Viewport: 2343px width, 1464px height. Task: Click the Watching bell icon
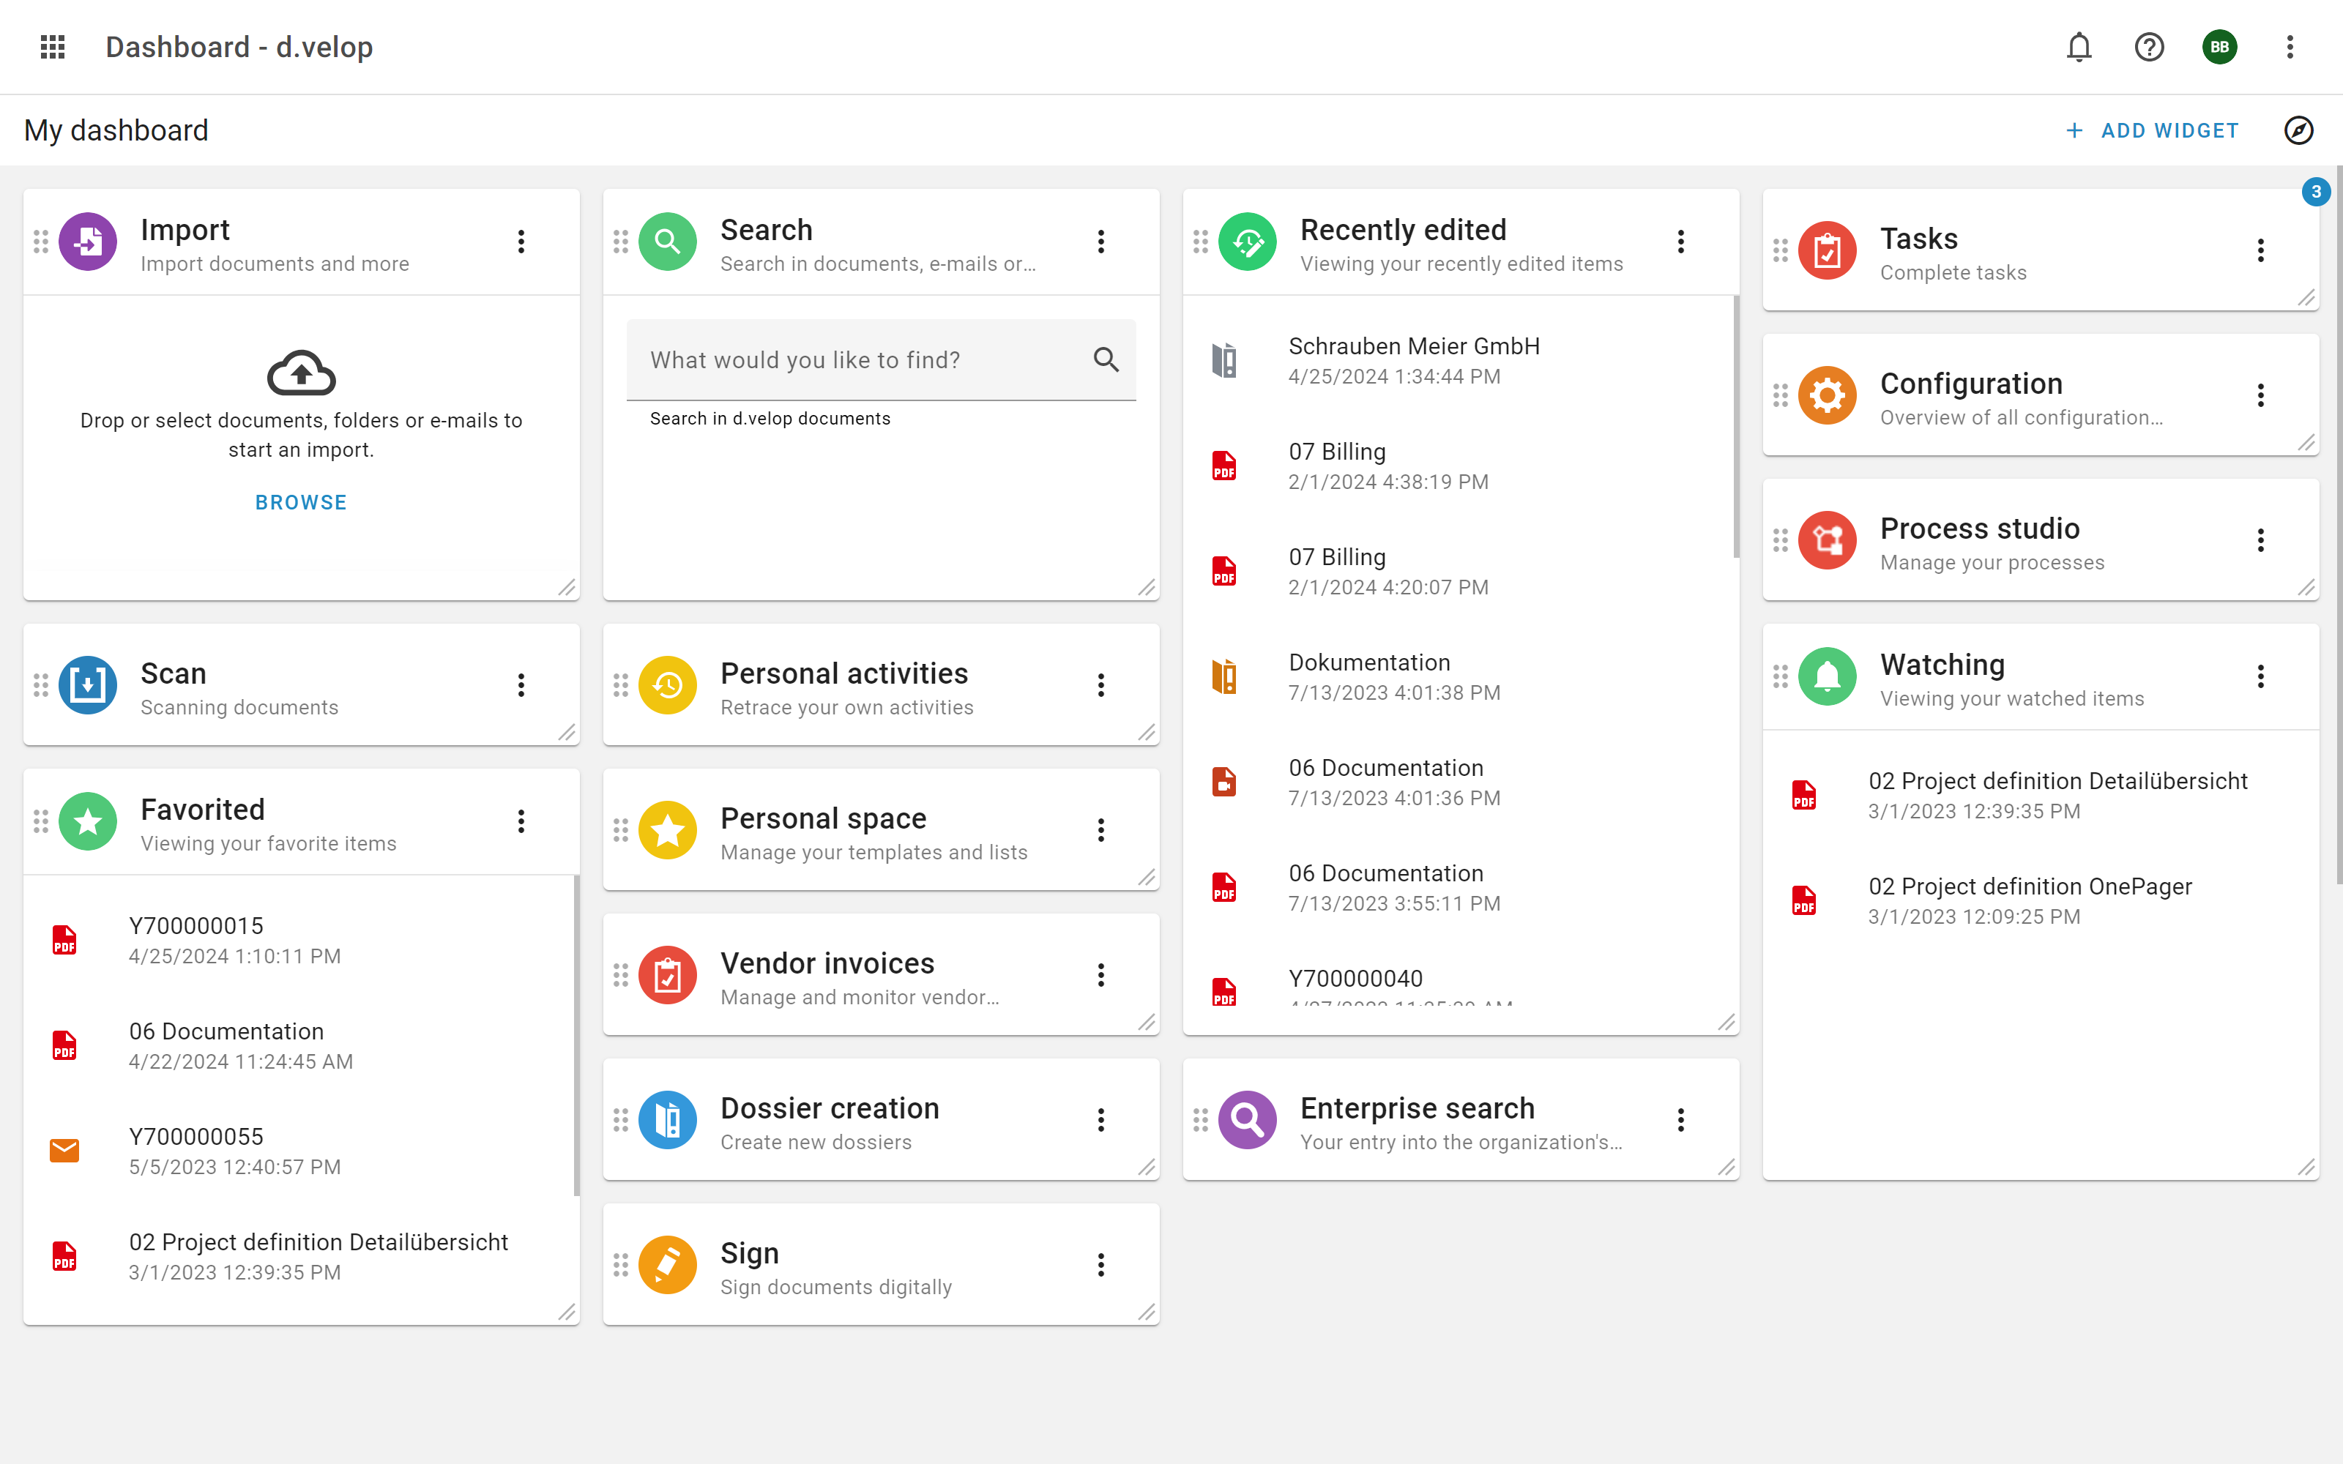tap(1827, 676)
